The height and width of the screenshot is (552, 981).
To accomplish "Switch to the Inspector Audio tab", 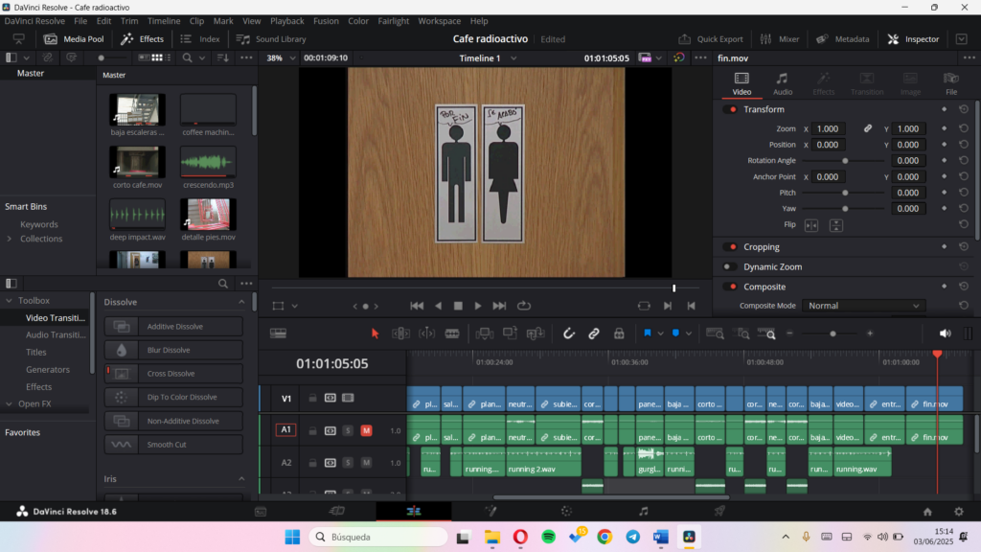I will pos(782,83).
